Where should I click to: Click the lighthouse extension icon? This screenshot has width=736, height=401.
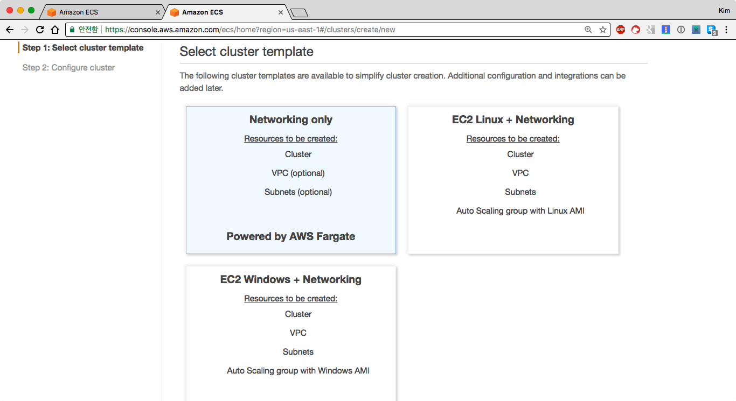click(666, 30)
